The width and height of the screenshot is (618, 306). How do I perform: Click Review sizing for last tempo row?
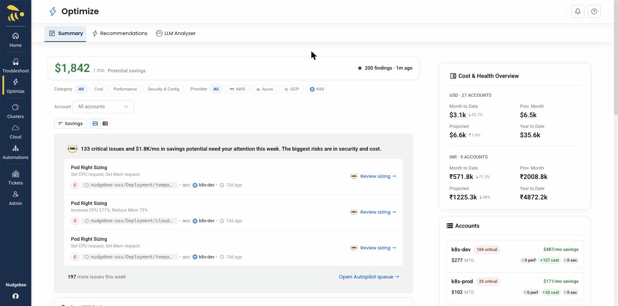pyautogui.click(x=378, y=248)
